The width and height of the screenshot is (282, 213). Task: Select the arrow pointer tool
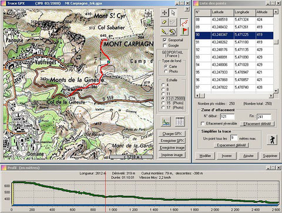pyautogui.click(x=173, y=13)
